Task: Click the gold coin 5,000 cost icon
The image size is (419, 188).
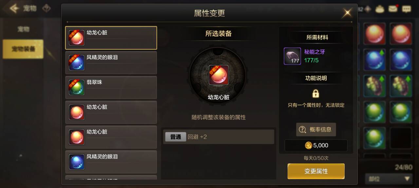Action: 308,145
